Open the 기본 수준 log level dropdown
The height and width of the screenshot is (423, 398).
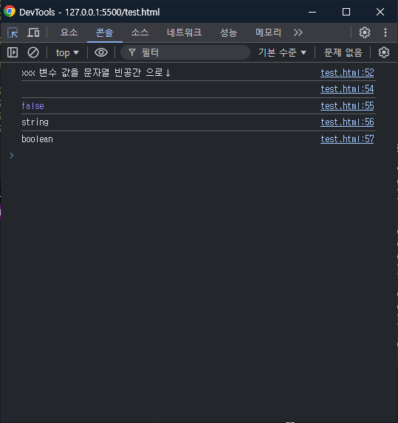pos(282,52)
